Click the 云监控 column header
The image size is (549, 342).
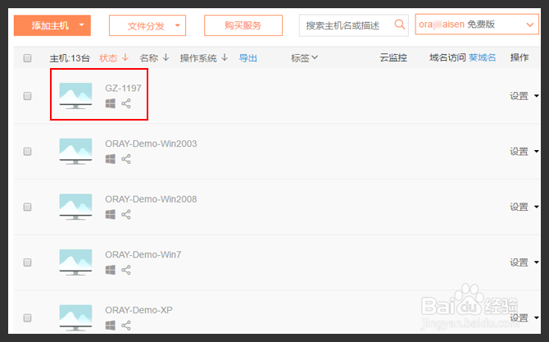click(393, 57)
